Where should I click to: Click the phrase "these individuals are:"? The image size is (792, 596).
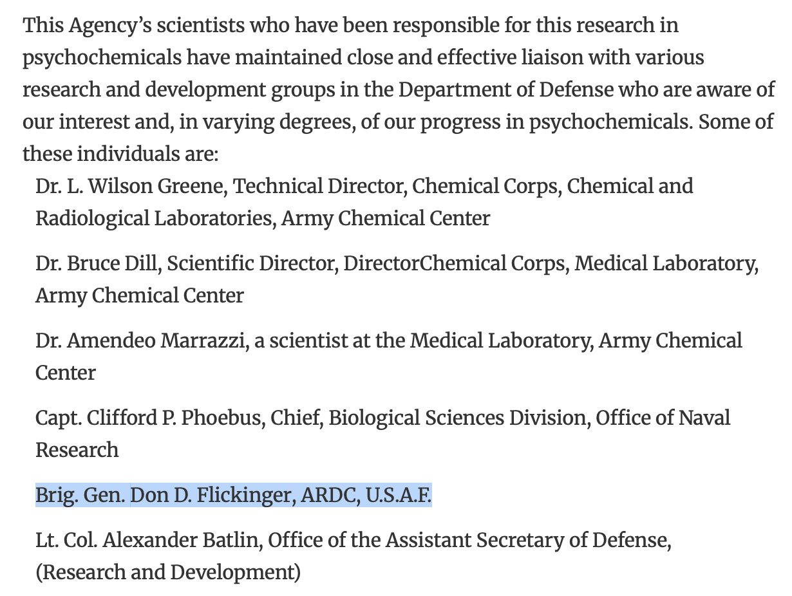120,154
